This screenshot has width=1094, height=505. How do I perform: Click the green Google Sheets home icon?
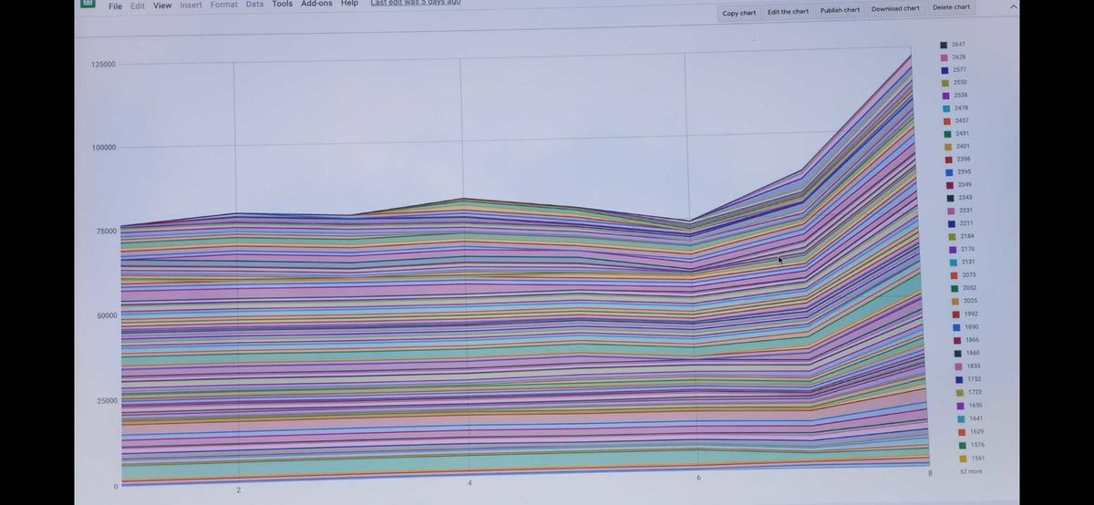(x=87, y=4)
